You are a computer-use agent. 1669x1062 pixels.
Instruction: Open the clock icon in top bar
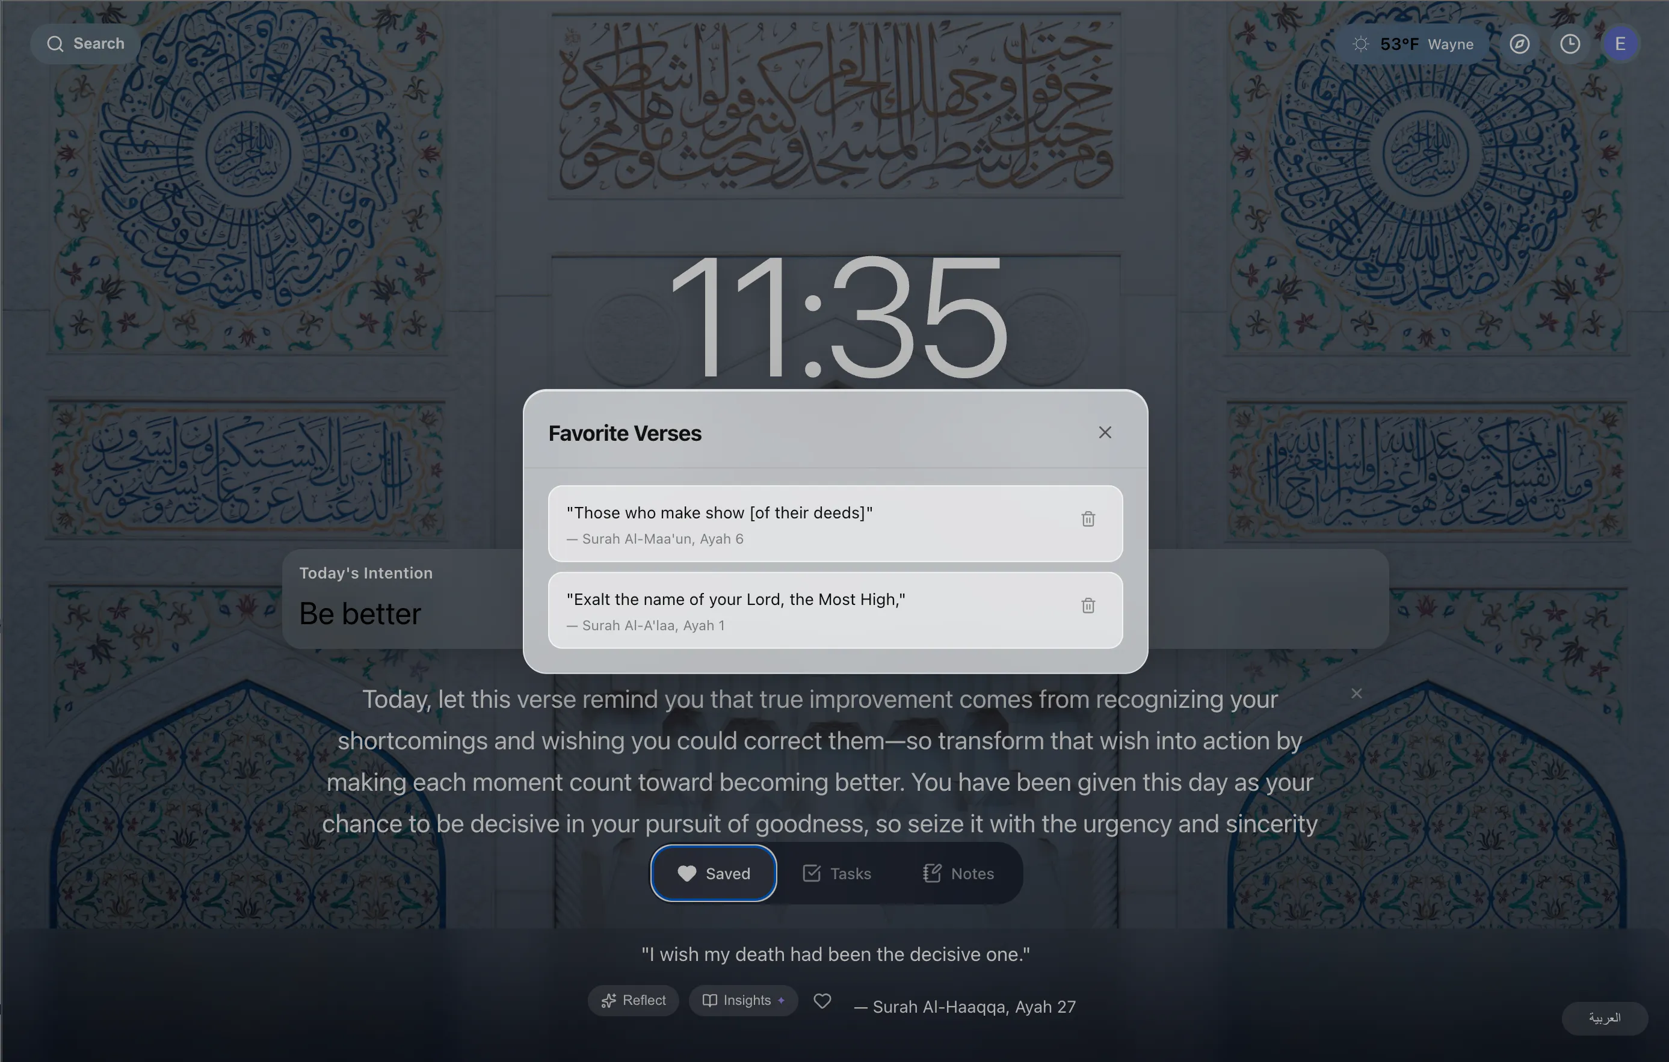[1570, 45]
